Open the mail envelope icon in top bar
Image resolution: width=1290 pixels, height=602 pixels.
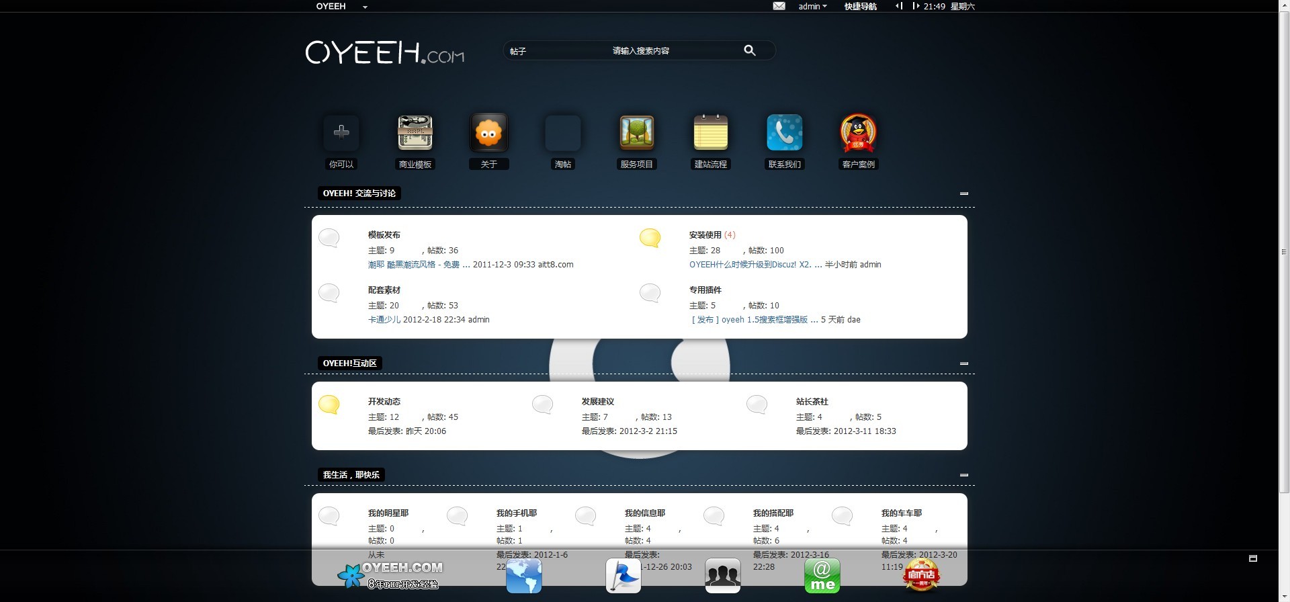point(779,6)
